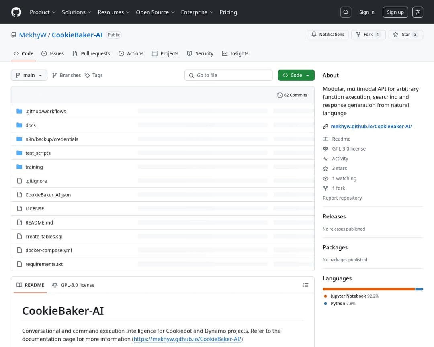Open the CookieBaker-AI repository title link
This screenshot has width=434, height=347.
click(77, 35)
